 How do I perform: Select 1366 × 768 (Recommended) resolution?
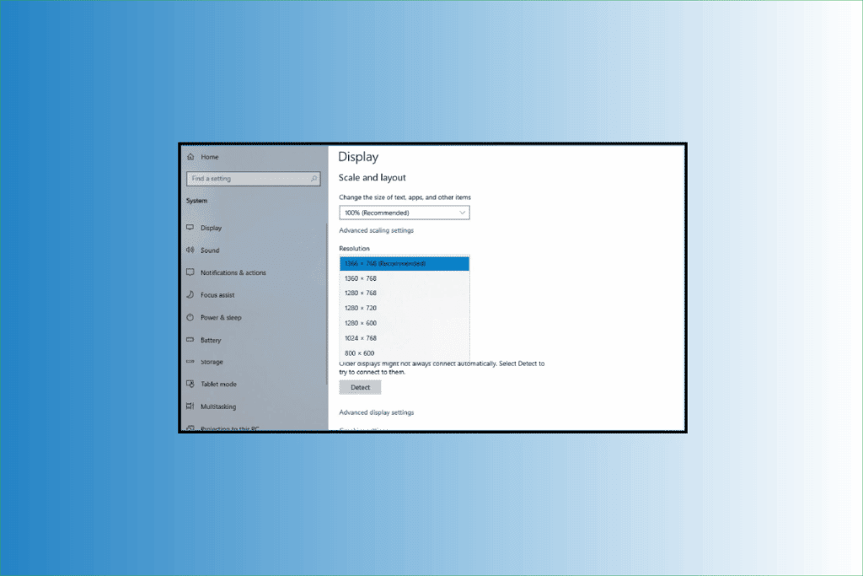click(404, 264)
